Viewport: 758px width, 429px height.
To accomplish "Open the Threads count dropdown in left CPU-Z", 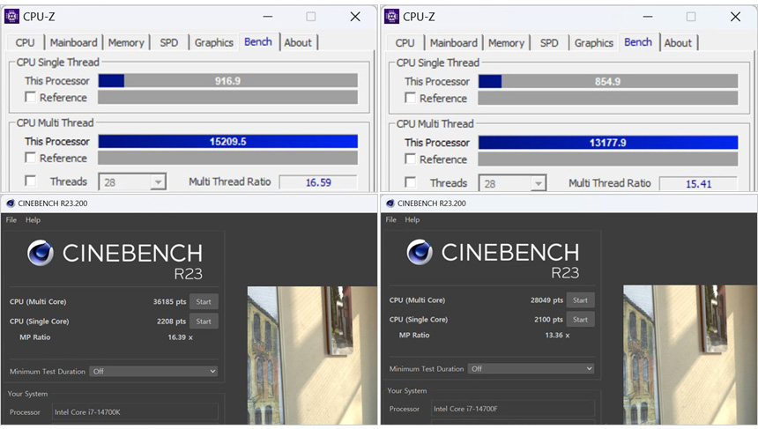I will [x=157, y=182].
